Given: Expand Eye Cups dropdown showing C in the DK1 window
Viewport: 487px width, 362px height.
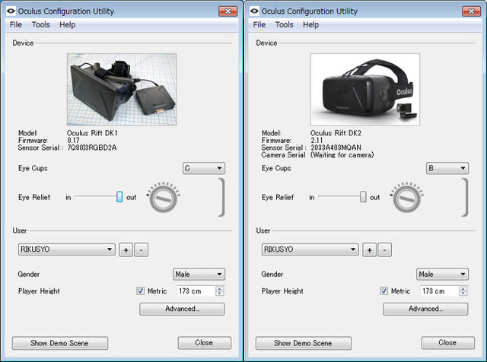Looking at the screenshot, I should click(204, 168).
